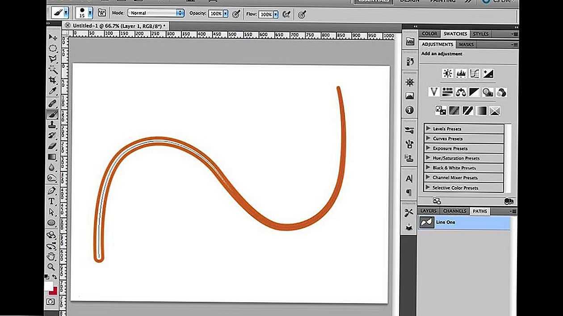Toggle the Brush panel button

click(x=101, y=13)
